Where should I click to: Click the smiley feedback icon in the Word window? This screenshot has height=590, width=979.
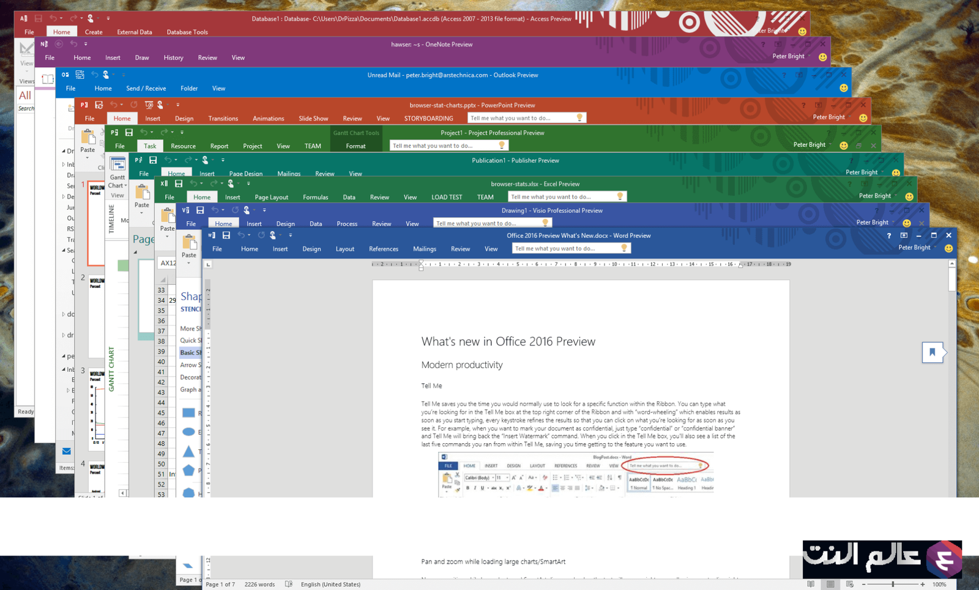[948, 248]
